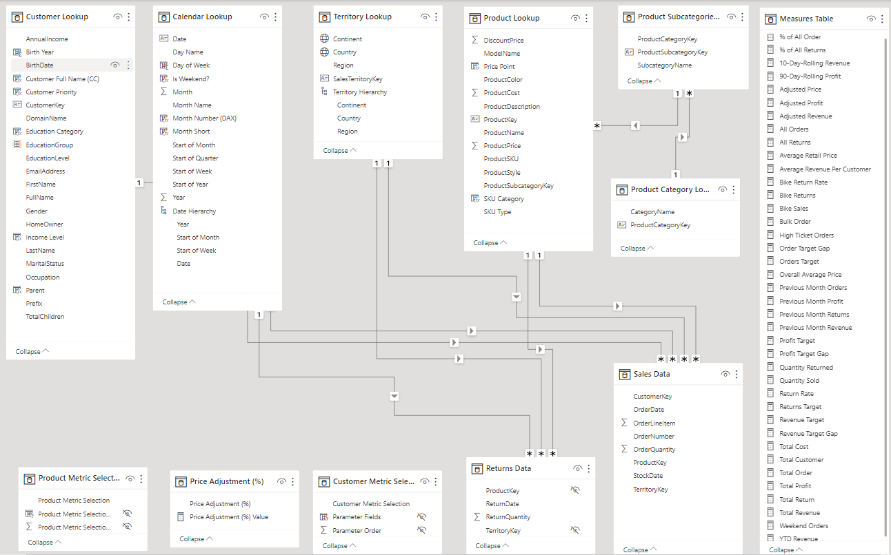891x555 pixels.
Task: Select the OrderQuantity field in Sales Data
Action: (x=654, y=450)
